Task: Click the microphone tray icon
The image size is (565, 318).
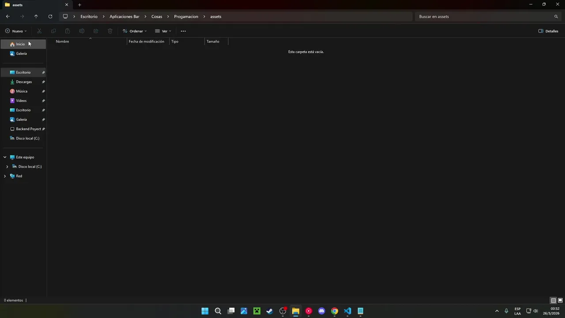Action: point(506,311)
